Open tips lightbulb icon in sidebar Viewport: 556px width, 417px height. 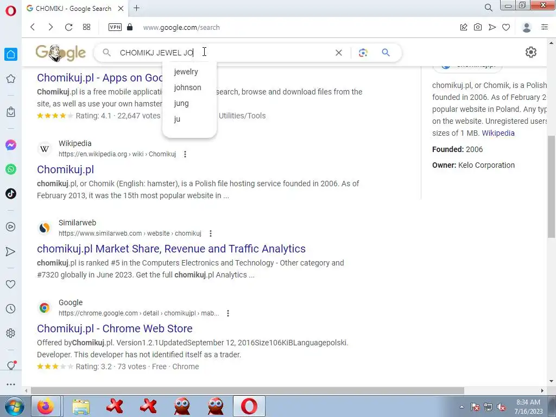pos(11,365)
